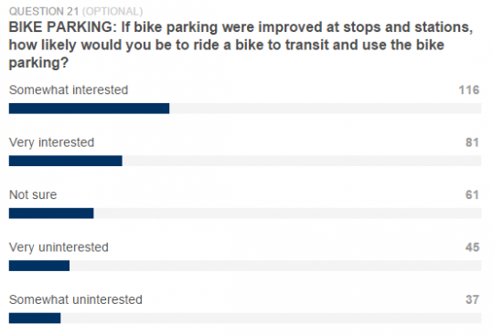494x335 pixels.
Task: Click the 81 response count
Action: (472, 142)
